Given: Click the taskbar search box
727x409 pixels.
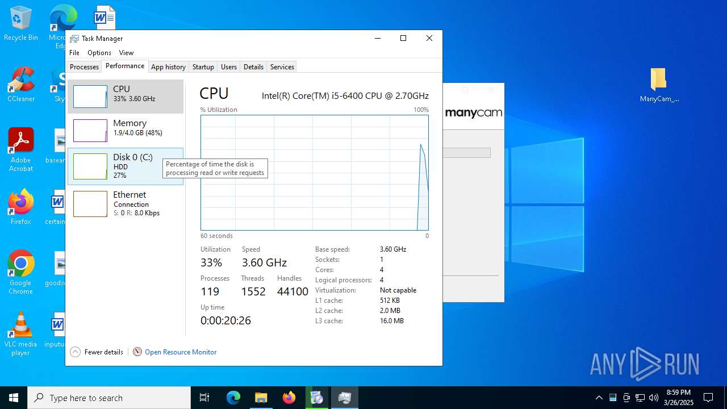Looking at the screenshot, I should (x=109, y=398).
